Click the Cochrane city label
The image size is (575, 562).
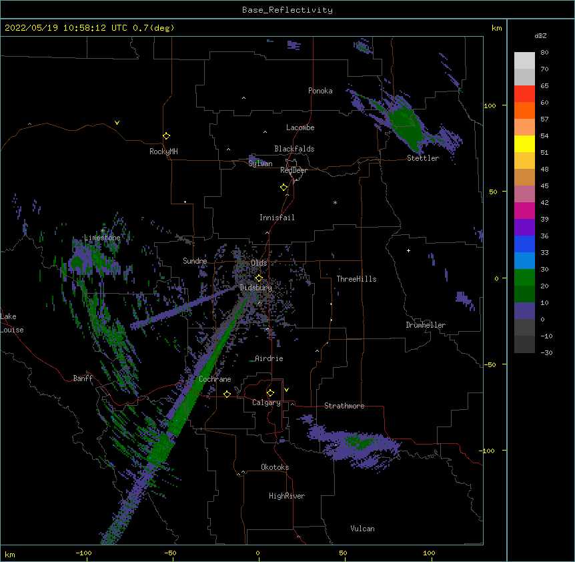point(215,379)
